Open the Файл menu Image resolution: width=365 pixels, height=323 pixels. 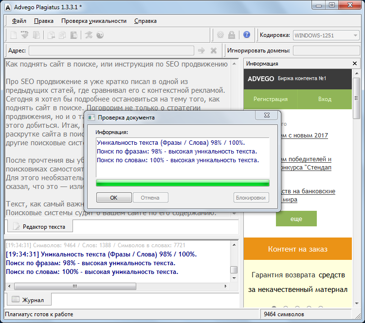(x=19, y=21)
